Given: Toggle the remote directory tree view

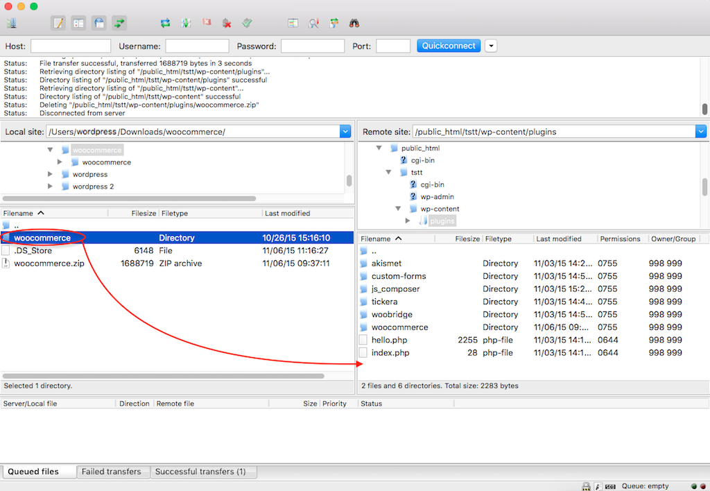Looking at the screenshot, I should pyautogui.click(x=99, y=23).
